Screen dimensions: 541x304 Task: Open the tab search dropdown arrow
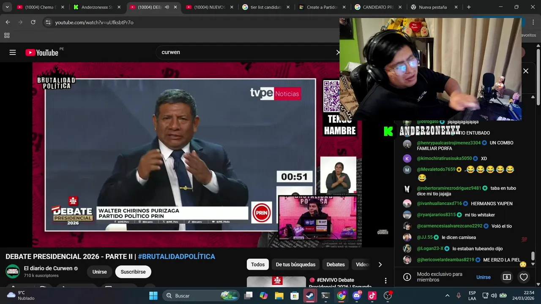pos(7,7)
